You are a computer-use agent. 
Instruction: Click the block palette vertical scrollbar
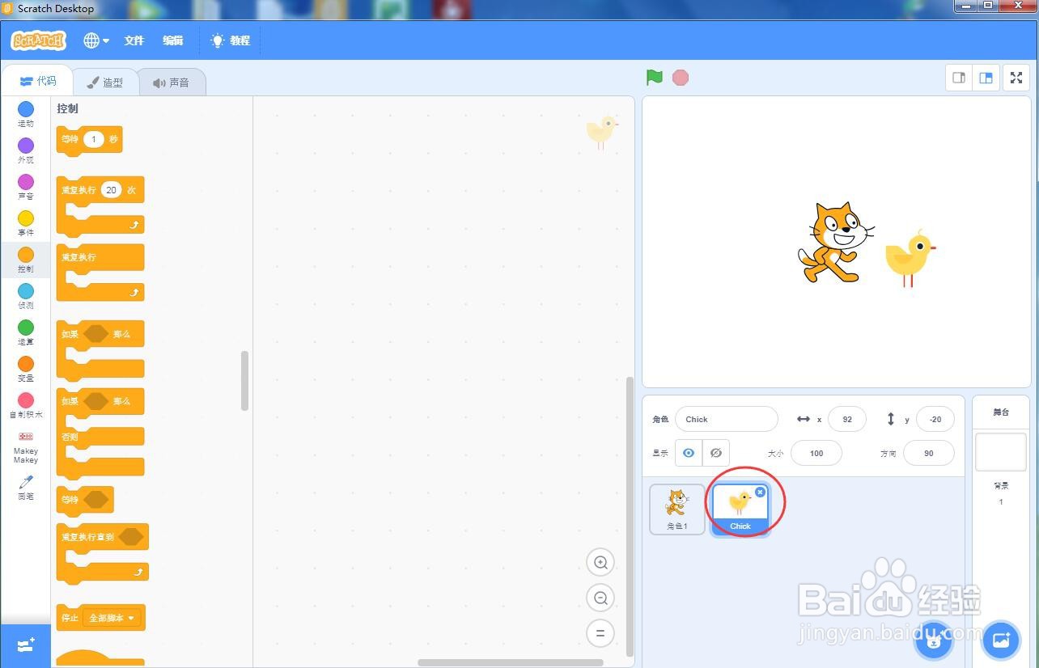click(245, 380)
